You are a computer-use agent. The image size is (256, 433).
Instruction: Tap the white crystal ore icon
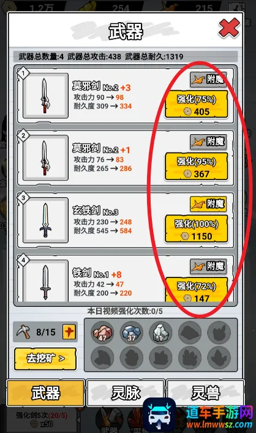point(160,333)
